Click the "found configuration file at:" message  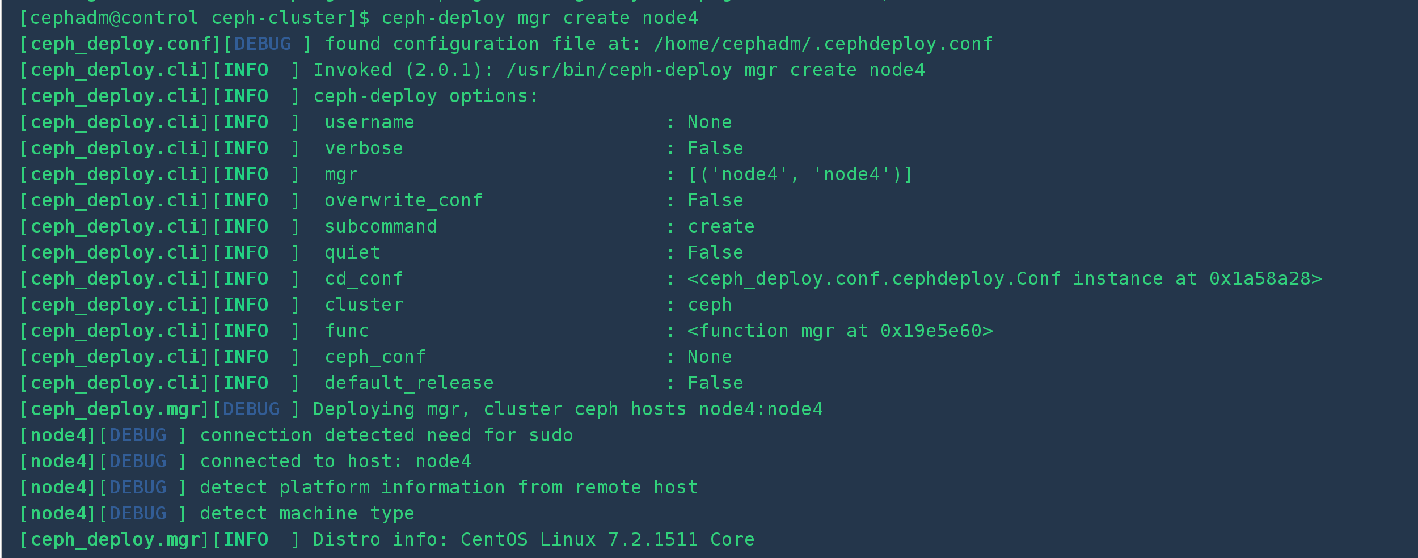(x=483, y=44)
